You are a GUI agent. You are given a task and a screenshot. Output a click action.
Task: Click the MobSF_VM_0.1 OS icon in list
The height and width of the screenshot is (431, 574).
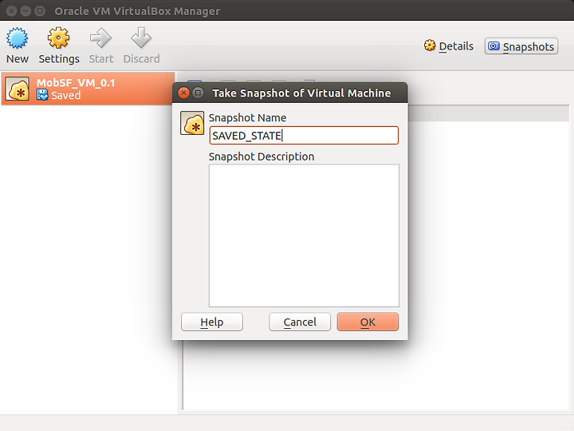click(18, 89)
